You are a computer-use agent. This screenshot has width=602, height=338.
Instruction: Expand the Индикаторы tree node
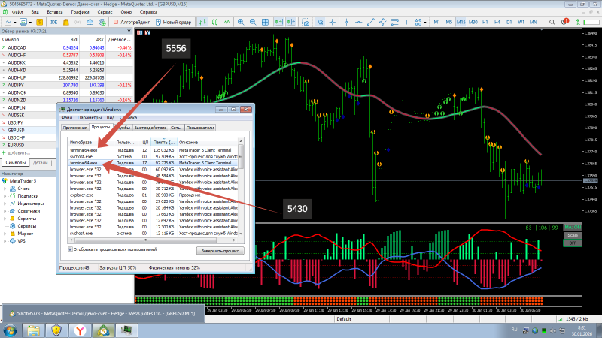coord(5,204)
